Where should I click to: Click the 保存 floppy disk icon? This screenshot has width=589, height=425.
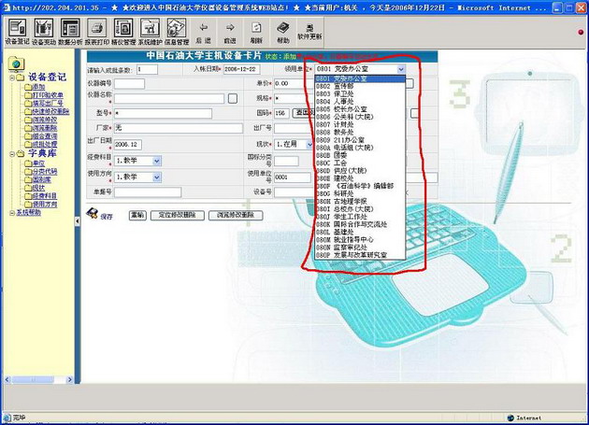click(93, 215)
